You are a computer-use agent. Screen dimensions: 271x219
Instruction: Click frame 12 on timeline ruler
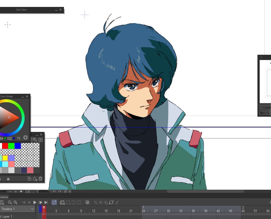pos(94,211)
